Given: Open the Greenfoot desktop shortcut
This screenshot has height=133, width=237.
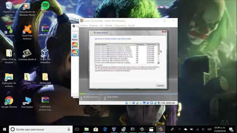Looking at the screenshot, I should point(9,31).
